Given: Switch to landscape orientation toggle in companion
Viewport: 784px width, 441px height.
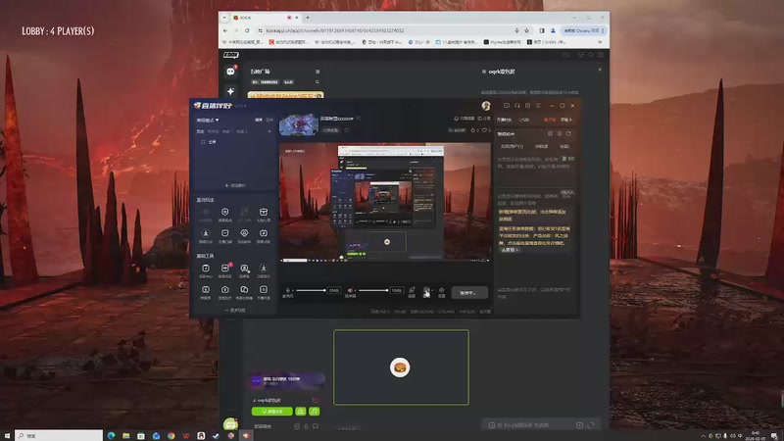Looking at the screenshot, I should (259, 120).
